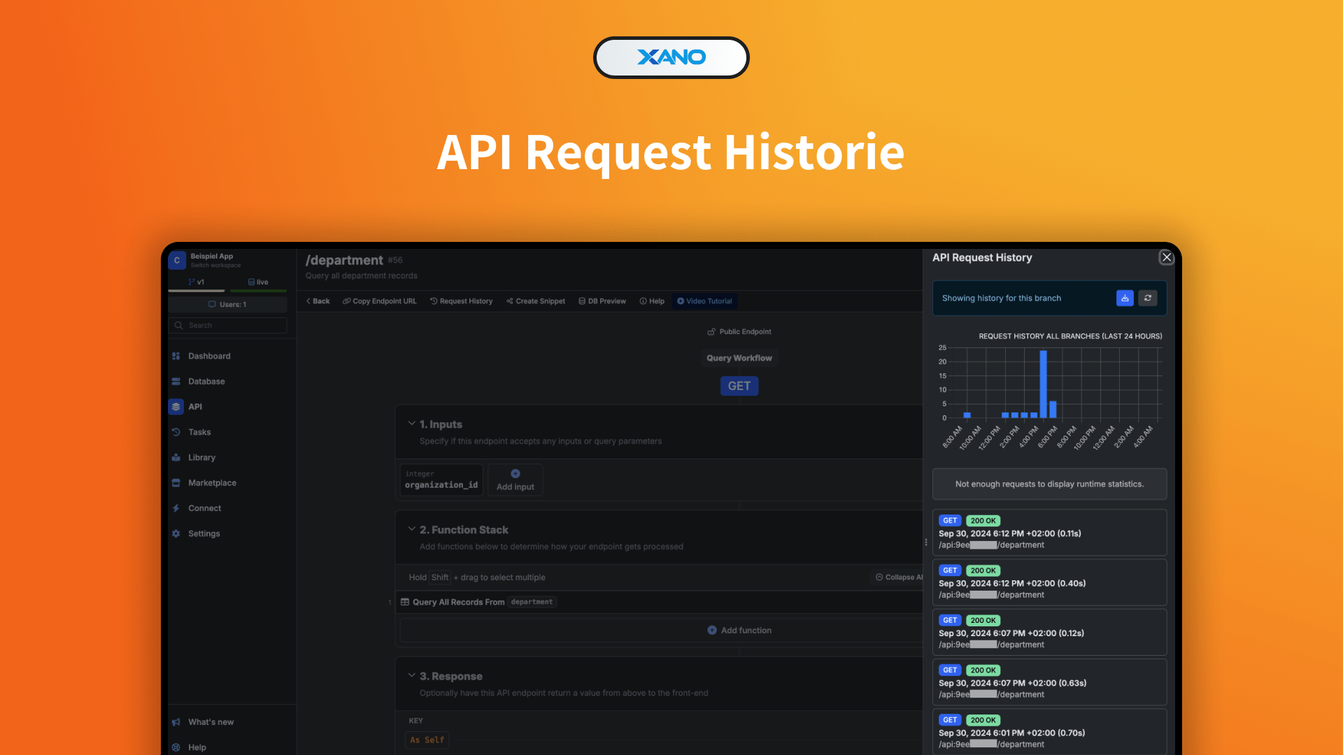Select API in the sidebar
Viewport: 1343px width, 755px height.
195,407
